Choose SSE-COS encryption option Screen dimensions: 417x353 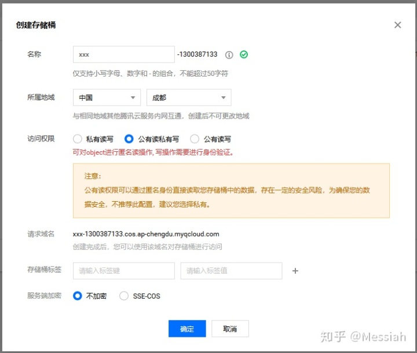(x=124, y=296)
